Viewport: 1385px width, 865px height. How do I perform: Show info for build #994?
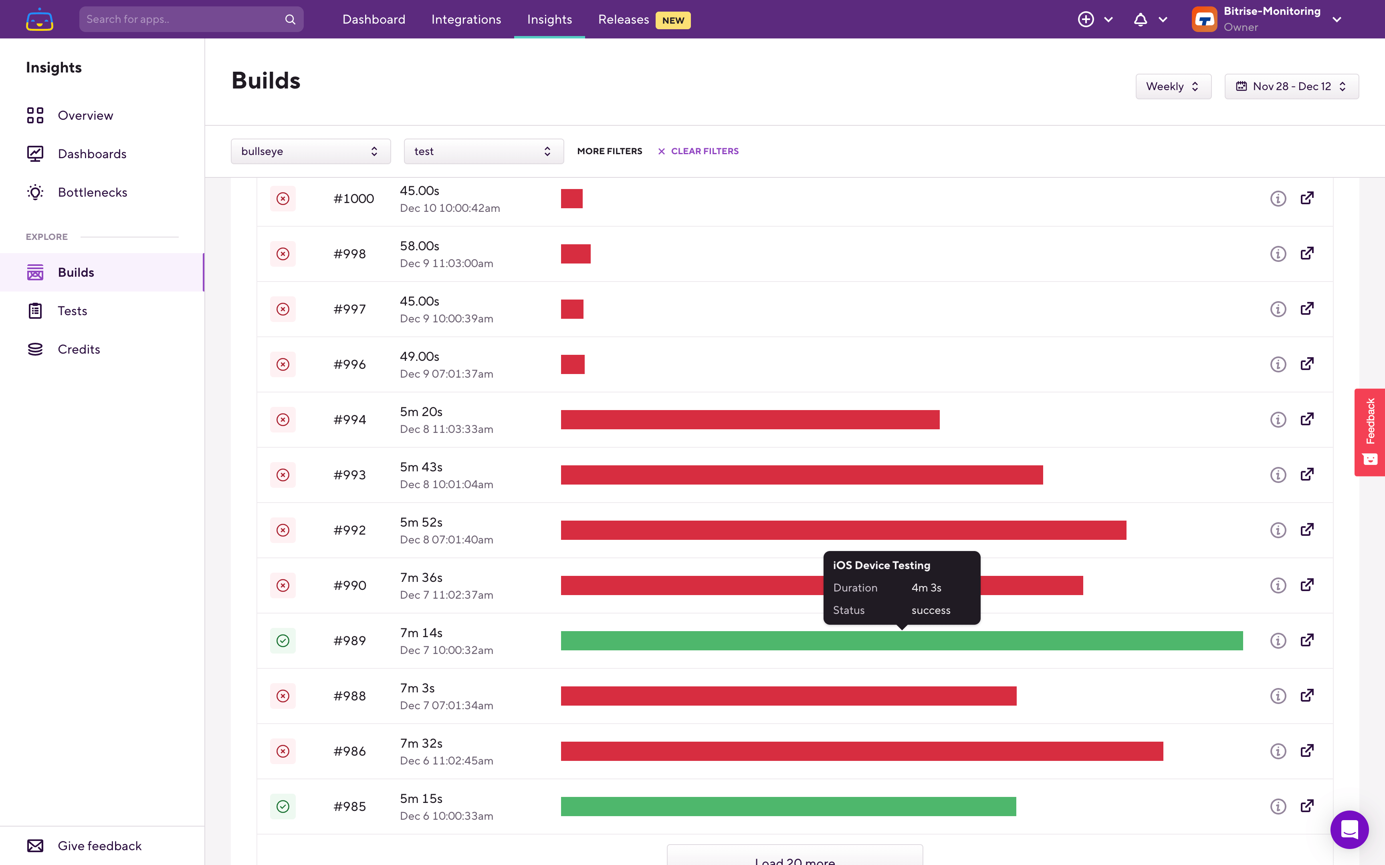tap(1278, 419)
